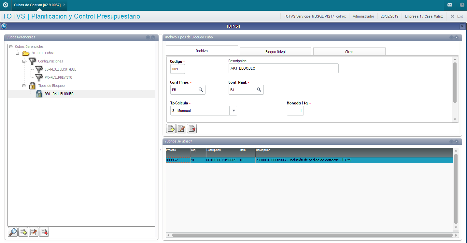Select the PR-AL3_PREVISTO tree item
This screenshot has height=243, width=467.
pos(58,77)
